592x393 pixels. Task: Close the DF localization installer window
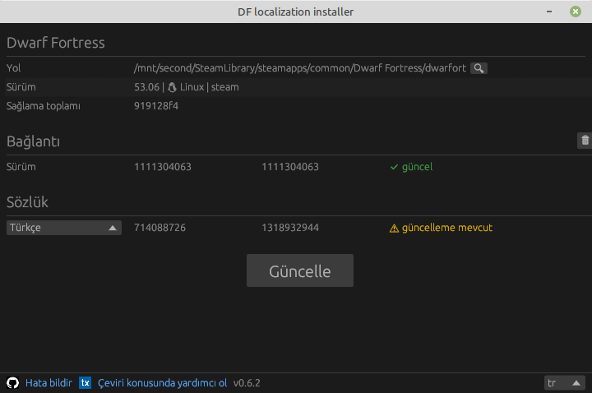(575, 12)
